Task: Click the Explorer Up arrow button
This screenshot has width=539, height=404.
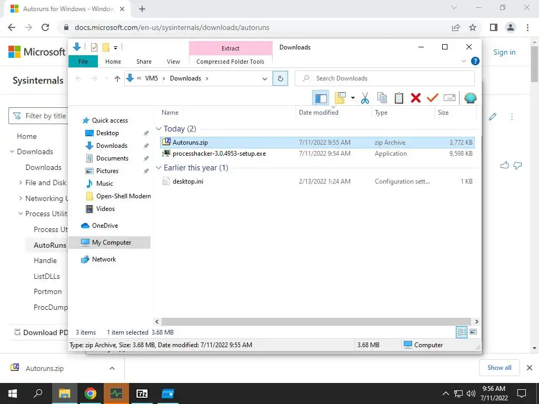Action: point(117,79)
